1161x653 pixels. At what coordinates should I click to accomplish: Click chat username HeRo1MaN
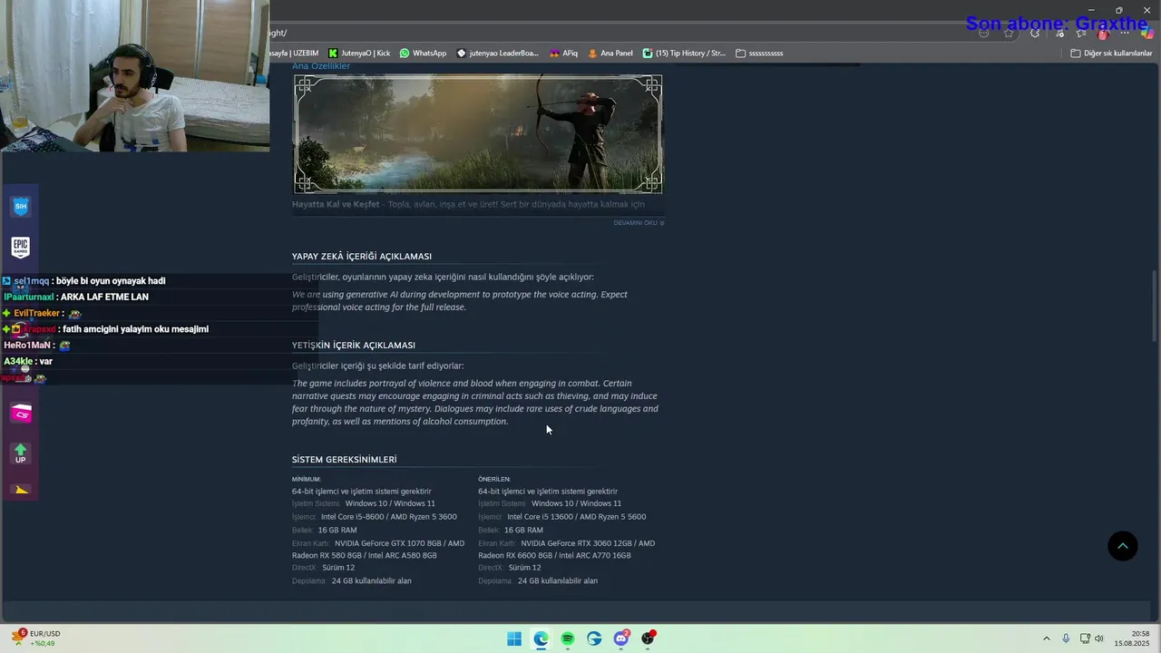click(x=27, y=346)
